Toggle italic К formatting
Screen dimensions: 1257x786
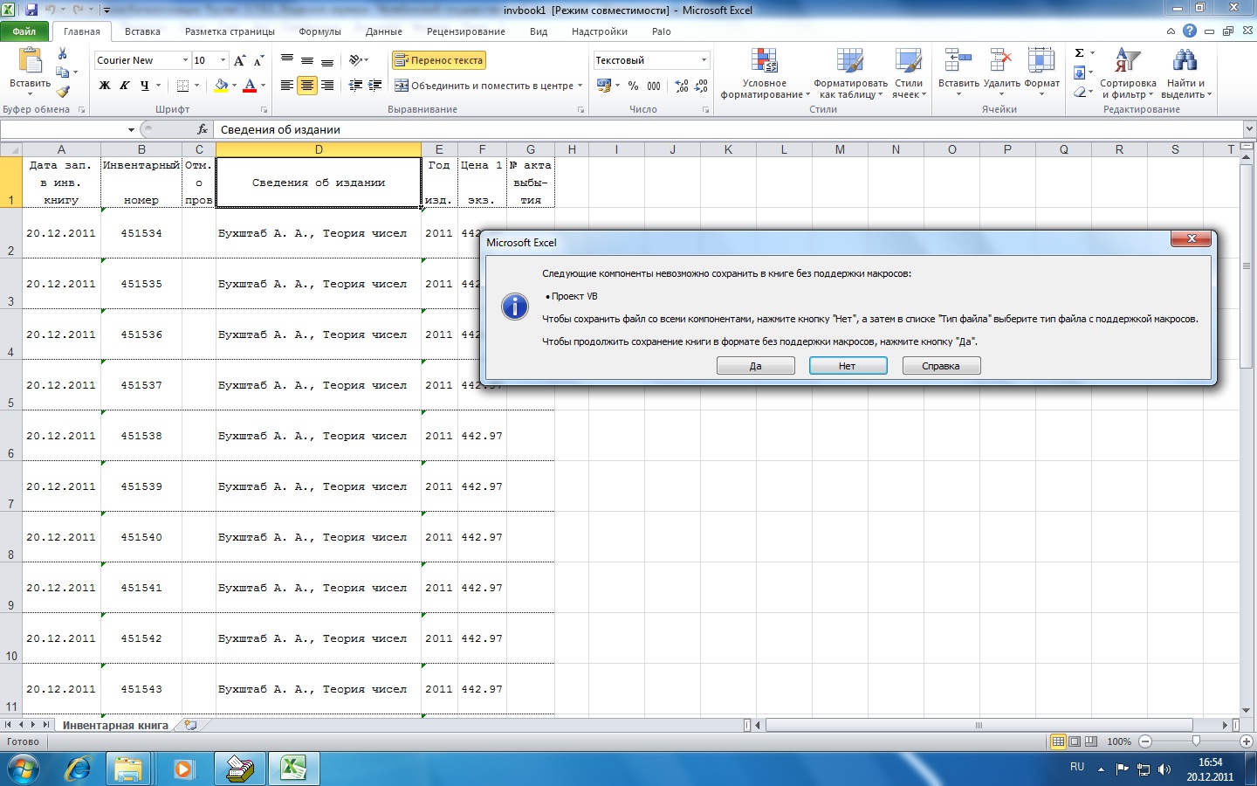coord(125,86)
